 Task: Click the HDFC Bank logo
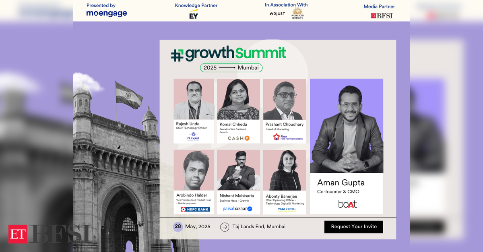click(195, 209)
